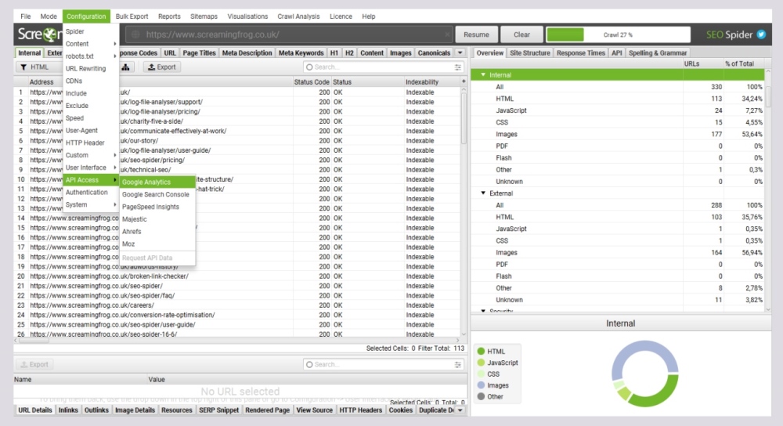Collapse the External section in Overview

coord(483,193)
